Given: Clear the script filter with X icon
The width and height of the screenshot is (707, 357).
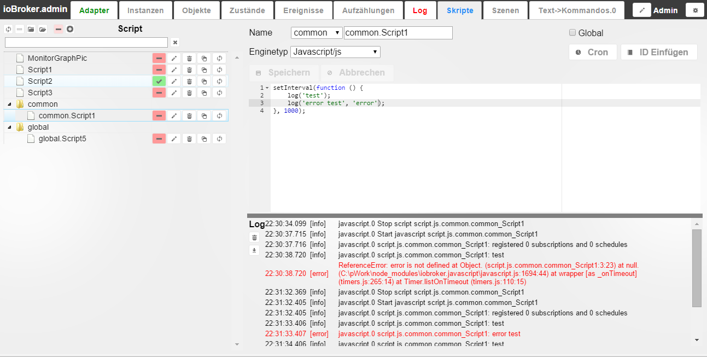Looking at the screenshot, I should 175,42.
